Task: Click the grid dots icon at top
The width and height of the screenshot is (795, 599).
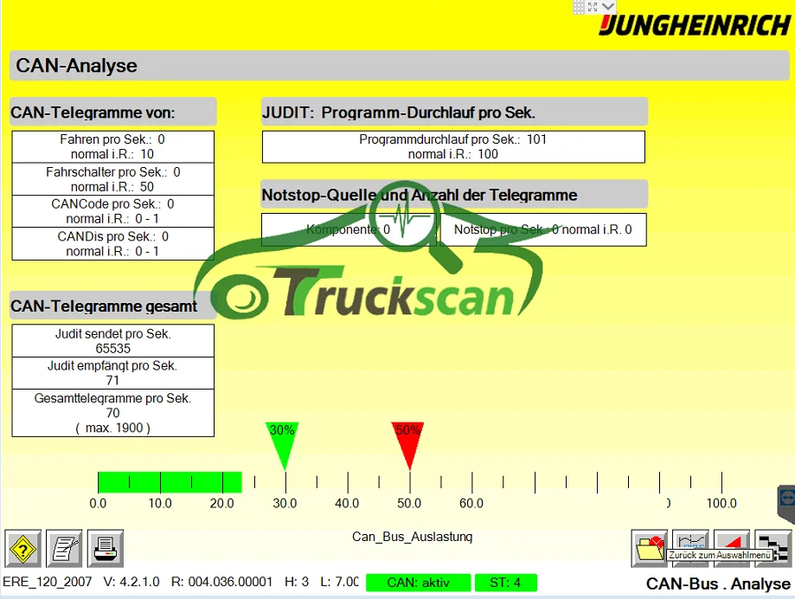Action: [x=579, y=7]
